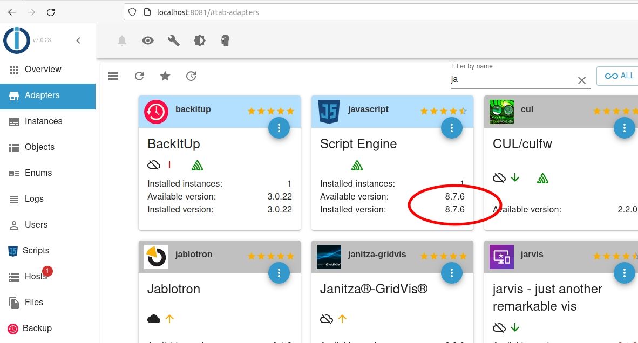Click the backitup adapter logo
638x343 pixels.
tap(156, 112)
